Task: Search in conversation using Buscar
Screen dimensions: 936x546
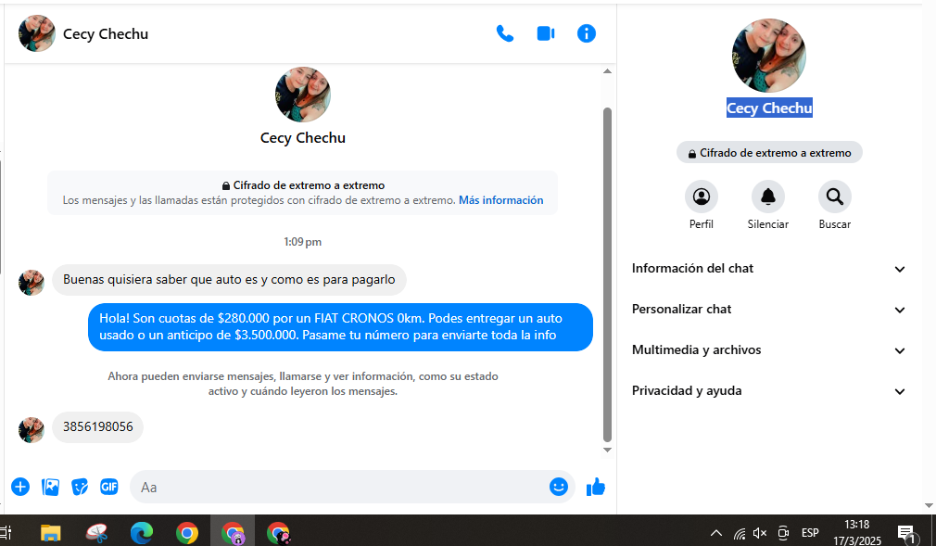Action: (835, 197)
